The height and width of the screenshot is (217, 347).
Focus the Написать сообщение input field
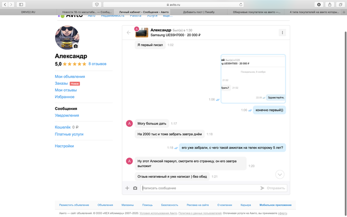coord(200,188)
